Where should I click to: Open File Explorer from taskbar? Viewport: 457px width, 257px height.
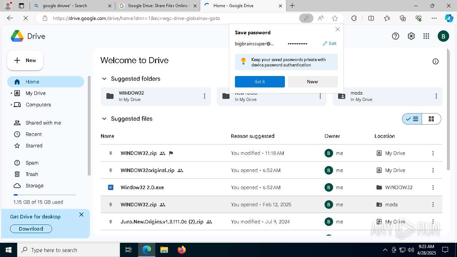click(164, 250)
